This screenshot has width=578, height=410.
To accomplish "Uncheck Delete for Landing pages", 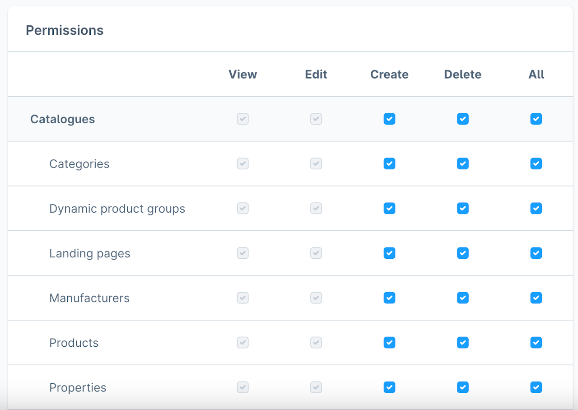I will pyautogui.click(x=462, y=253).
